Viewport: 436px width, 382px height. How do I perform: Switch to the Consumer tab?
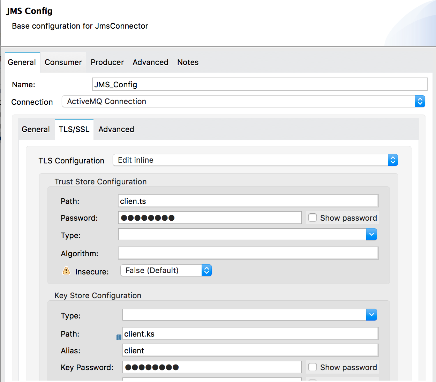tap(63, 63)
